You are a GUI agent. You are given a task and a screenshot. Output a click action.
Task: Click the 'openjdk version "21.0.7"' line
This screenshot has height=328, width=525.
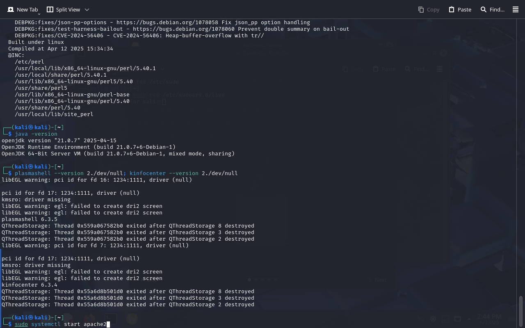(x=59, y=141)
